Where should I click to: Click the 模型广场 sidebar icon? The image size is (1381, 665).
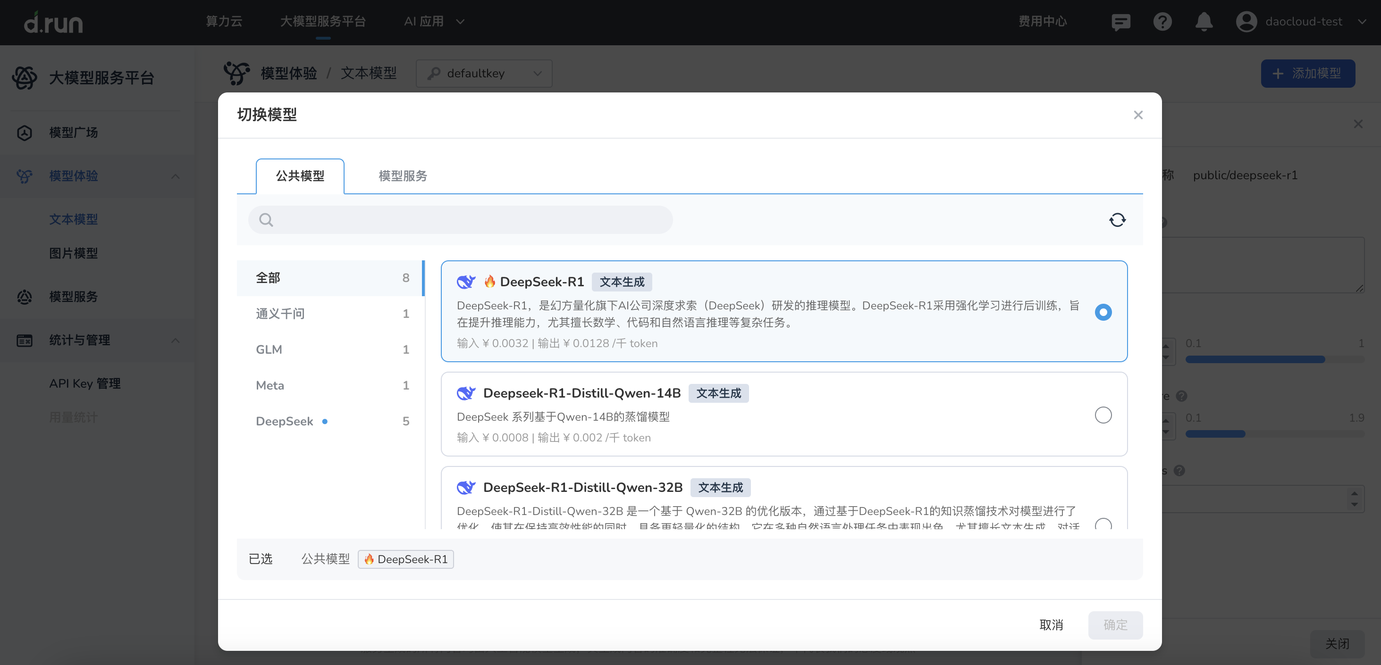tap(25, 133)
